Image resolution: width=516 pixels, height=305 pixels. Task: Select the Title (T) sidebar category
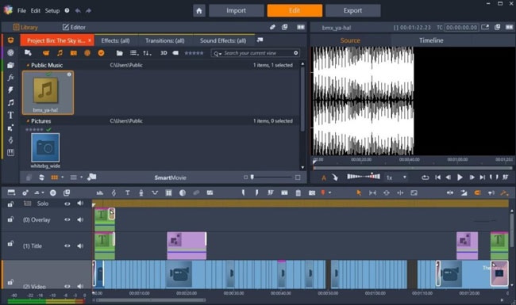tap(10, 115)
